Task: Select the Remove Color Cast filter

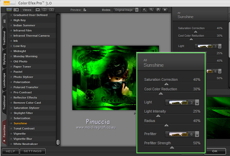Action: click(x=27, y=103)
